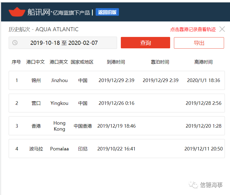Click the 导出 export button
This screenshot has height=195, width=230.
coord(199,43)
